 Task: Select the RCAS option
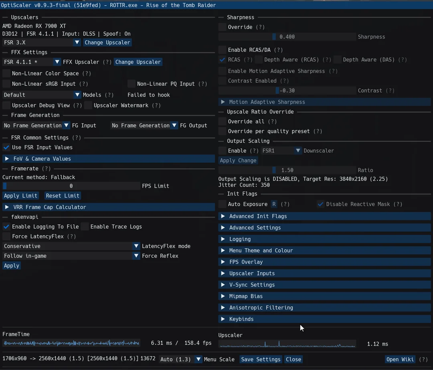coord(222,60)
